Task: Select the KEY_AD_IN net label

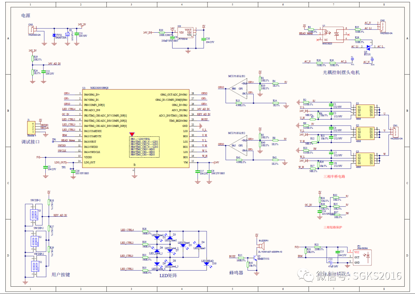Action: pos(60,215)
